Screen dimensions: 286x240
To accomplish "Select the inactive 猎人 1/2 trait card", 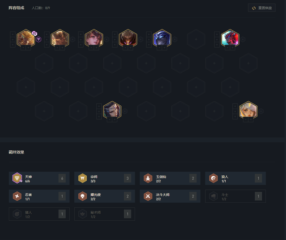I will click(x=39, y=214).
